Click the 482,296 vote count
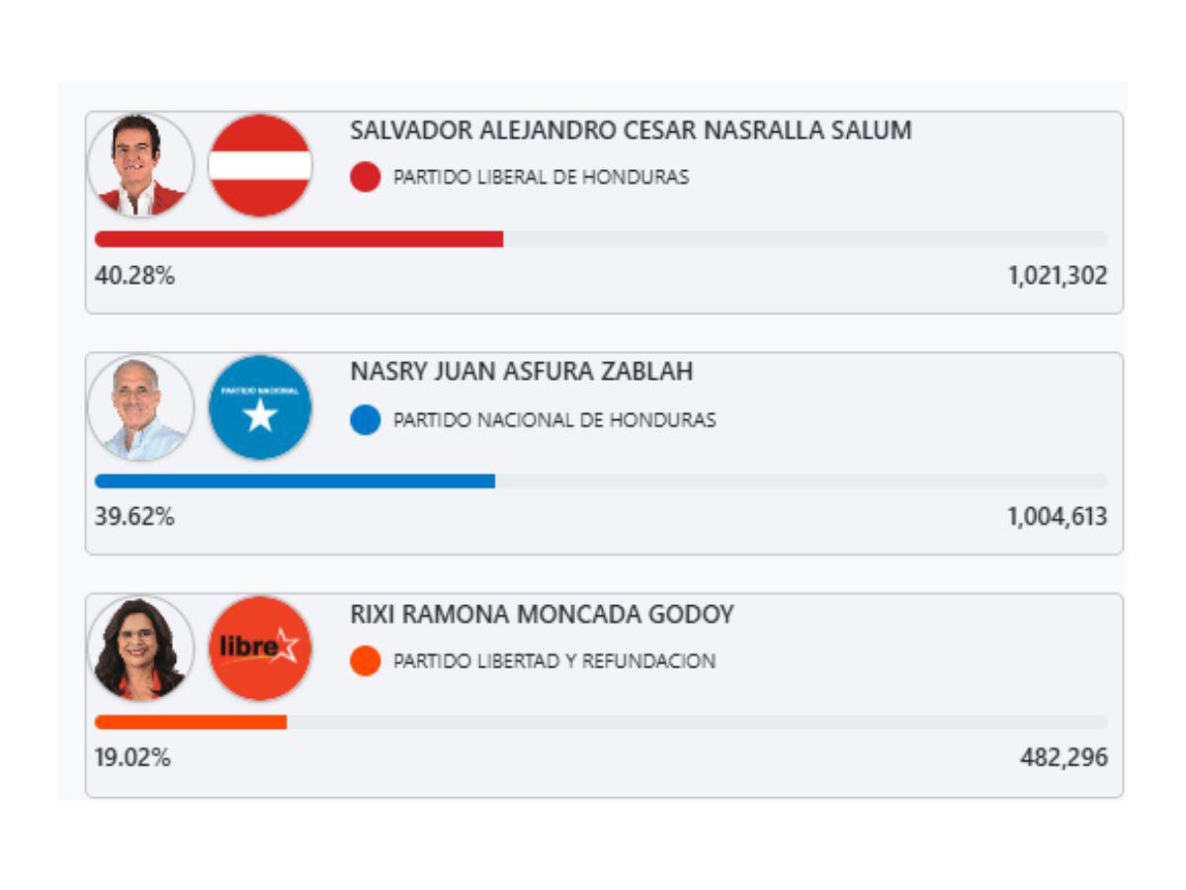Image resolution: width=1186 pixels, height=890 pixels. (1063, 758)
